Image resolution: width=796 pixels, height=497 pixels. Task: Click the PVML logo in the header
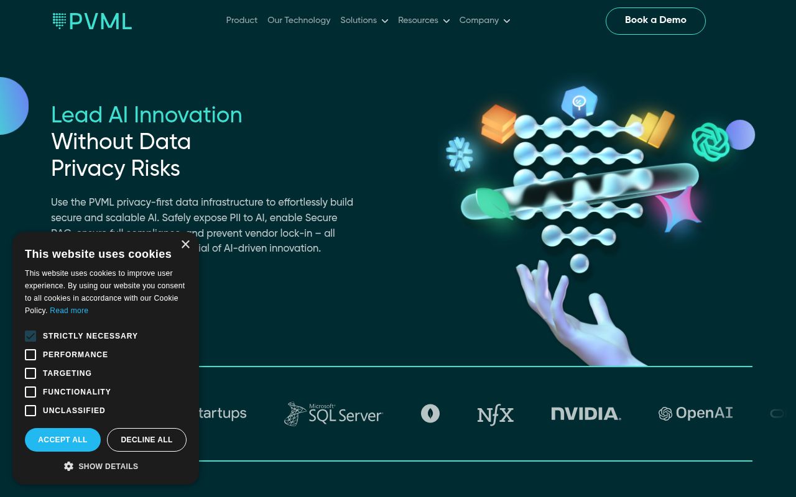pyautogui.click(x=91, y=21)
